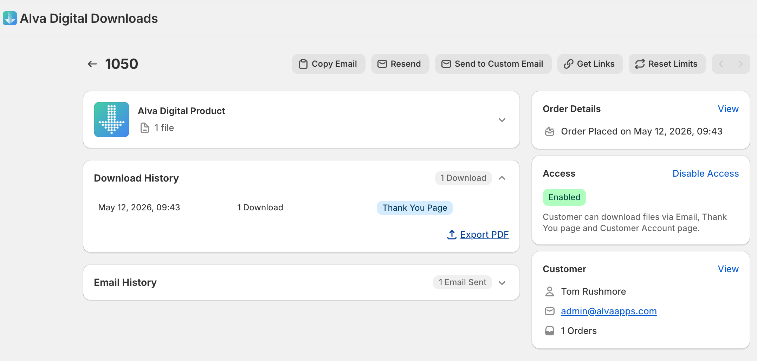Click the Alva Digital Product thumbnail
757x361 pixels.
(x=111, y=119)
